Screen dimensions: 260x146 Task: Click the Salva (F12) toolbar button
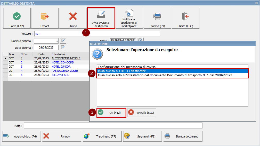click(x=17, y=18)
